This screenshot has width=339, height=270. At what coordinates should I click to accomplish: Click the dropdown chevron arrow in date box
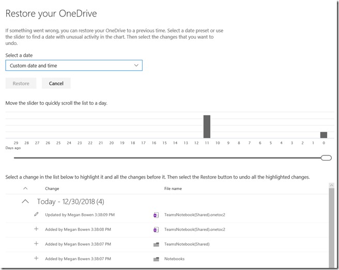coord(136,65)
